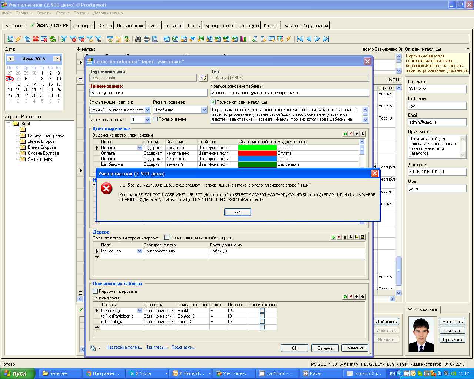Click the printer icon in main toolbar
Screen dimensions: 474x379
[x=147, y=39]
